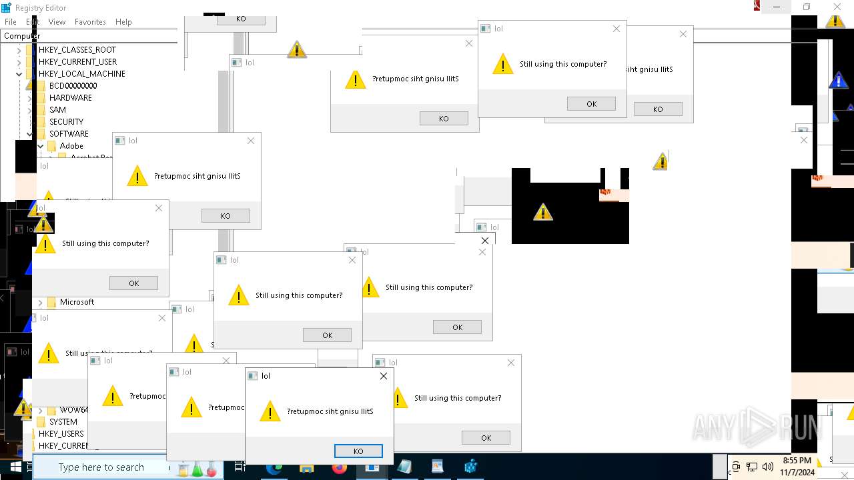Screen dimensions: 854x480
Task: Open Task View from the taskbar
Action: click(x=240, y=467)
